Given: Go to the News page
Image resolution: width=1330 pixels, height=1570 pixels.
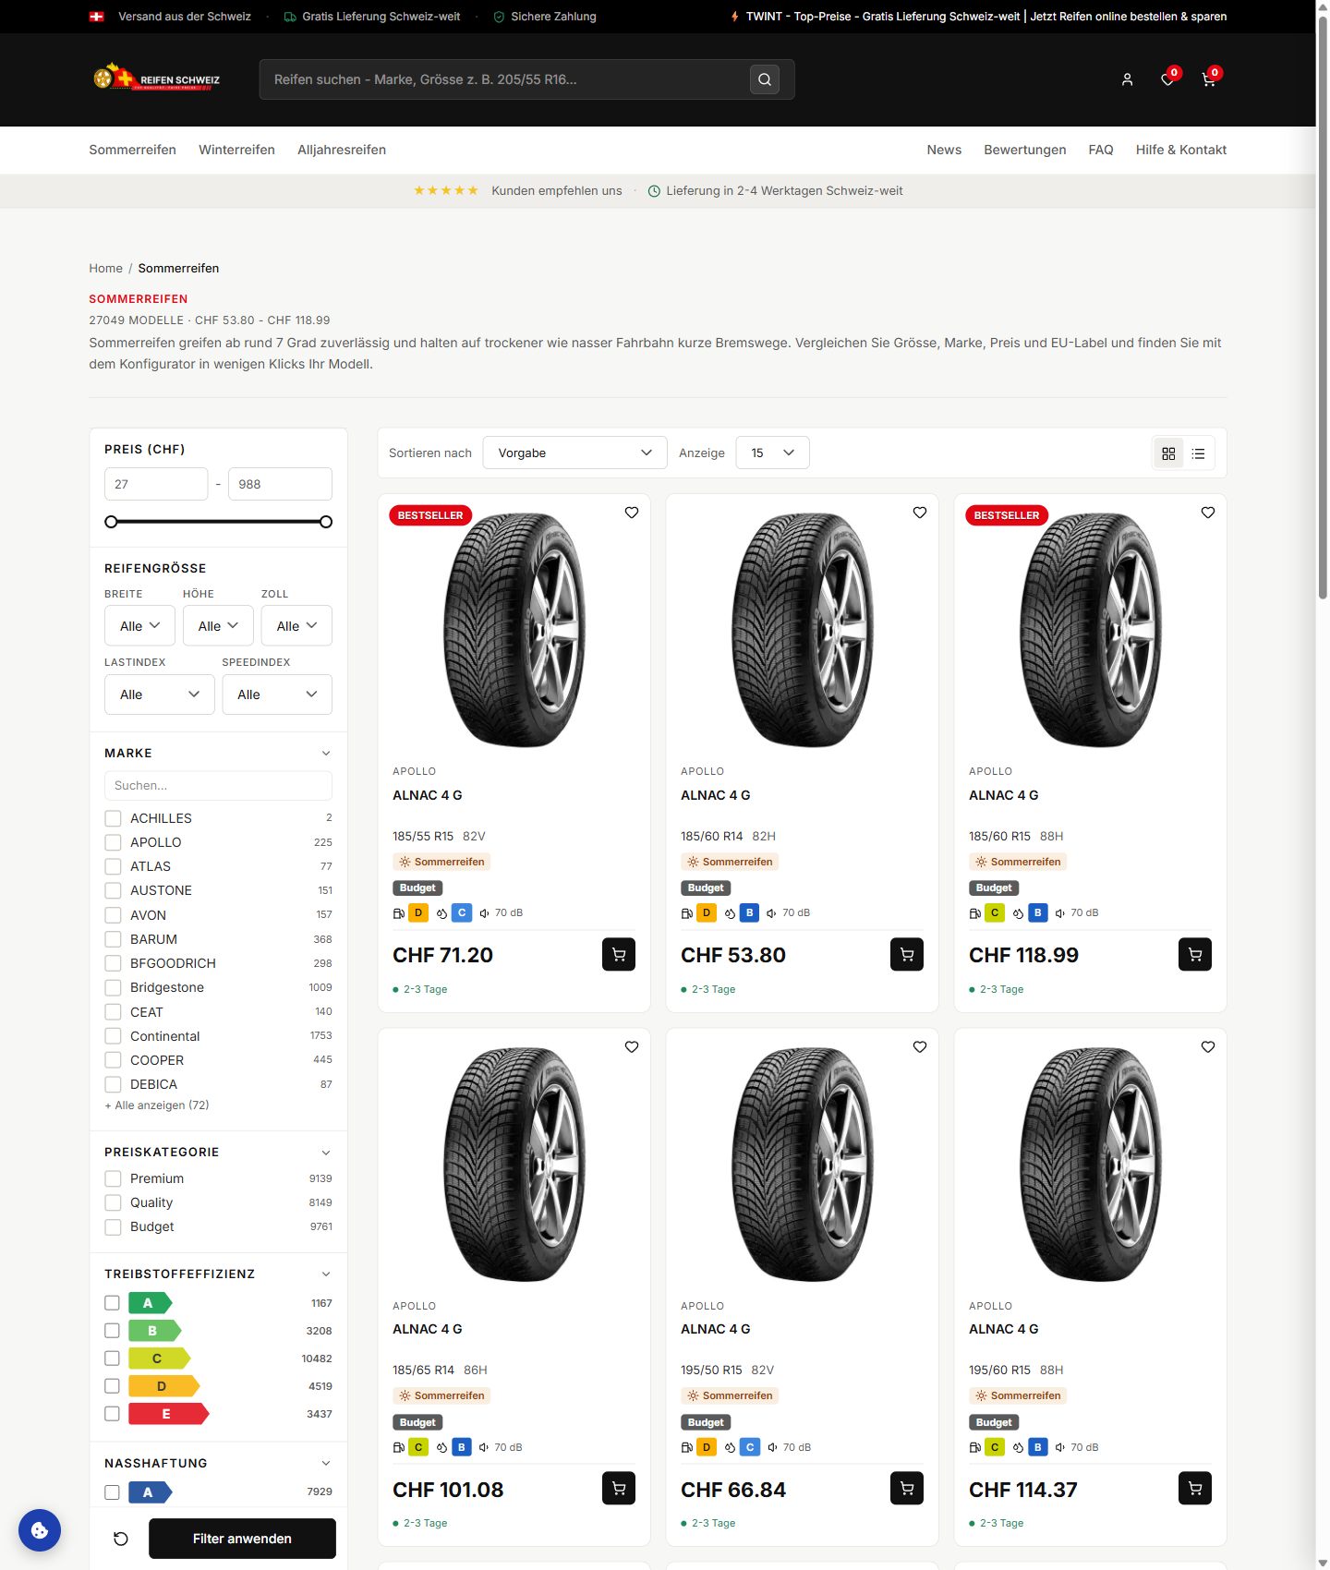Looking at the screenshot, I should pos(944,150).
